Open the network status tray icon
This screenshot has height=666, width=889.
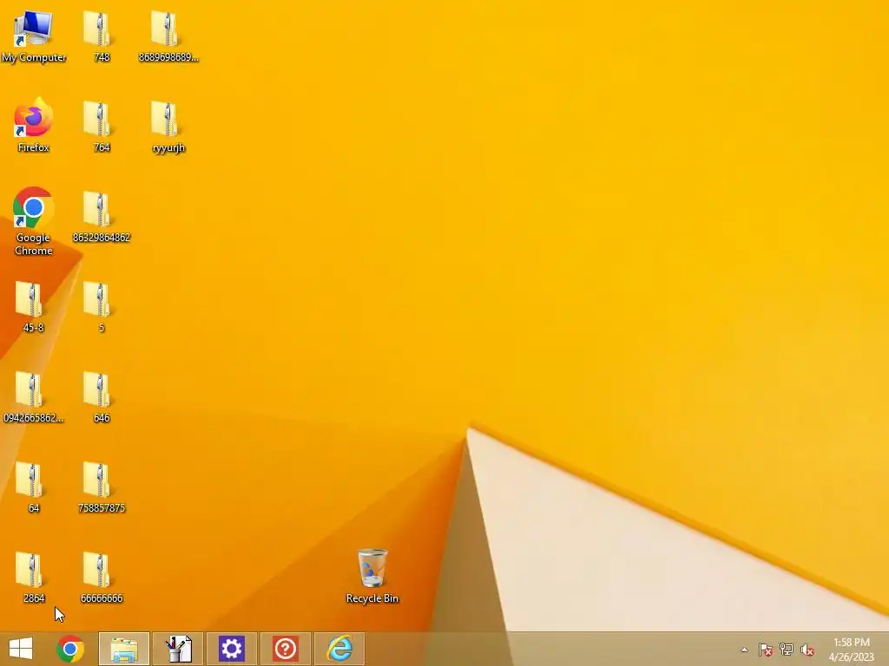(787, 650)
